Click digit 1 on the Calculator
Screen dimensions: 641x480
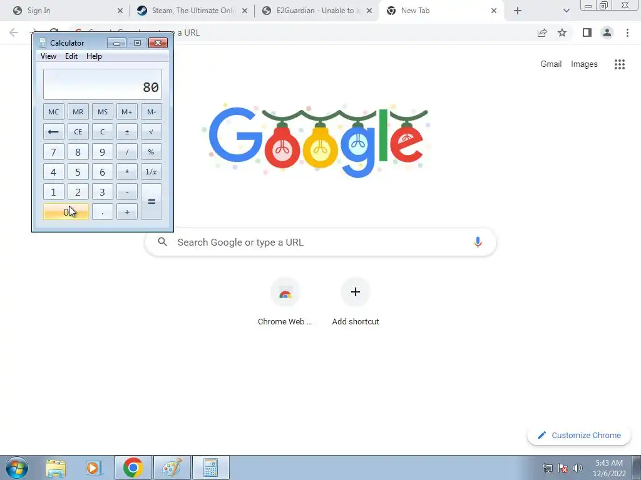coord(54,192)
